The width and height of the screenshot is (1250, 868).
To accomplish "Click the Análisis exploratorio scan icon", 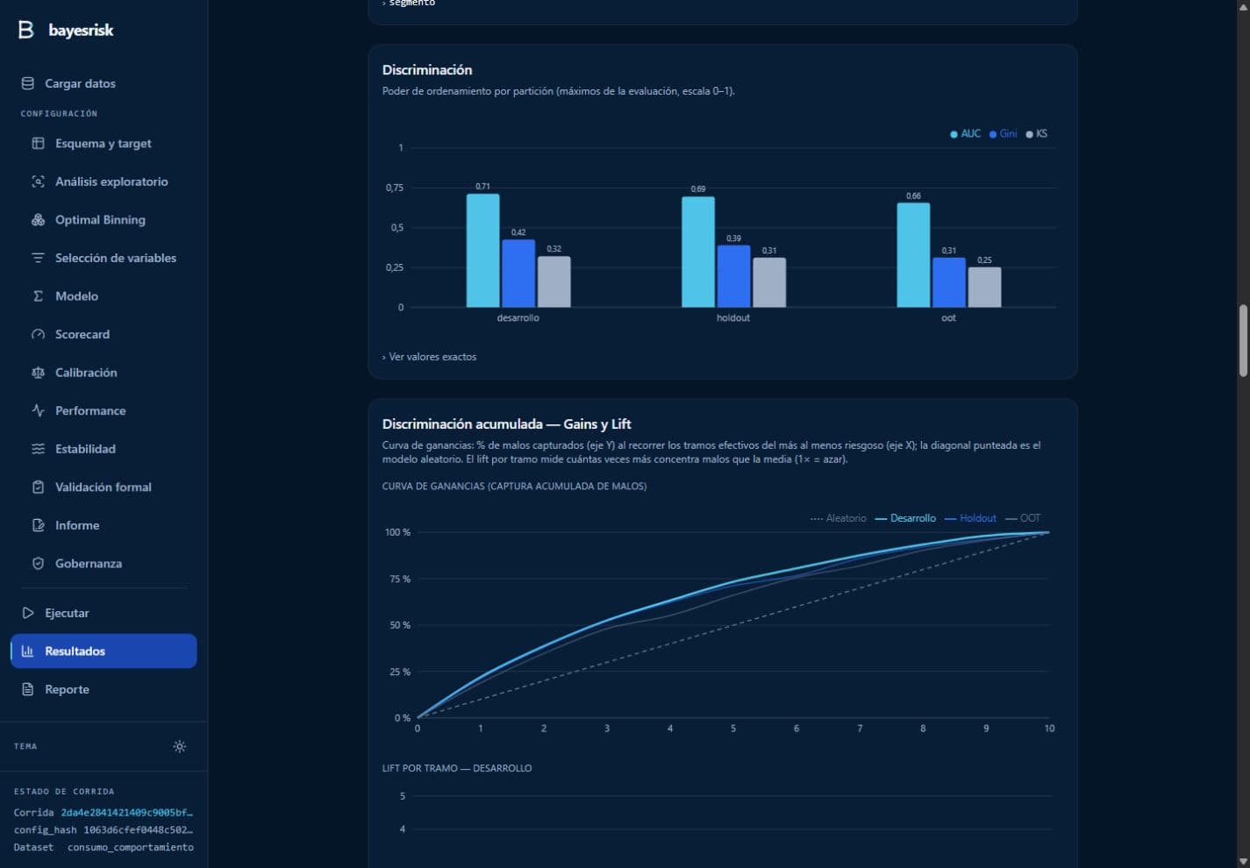I will point(38,181).
